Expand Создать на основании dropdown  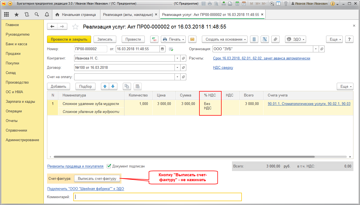click(225, 39)
